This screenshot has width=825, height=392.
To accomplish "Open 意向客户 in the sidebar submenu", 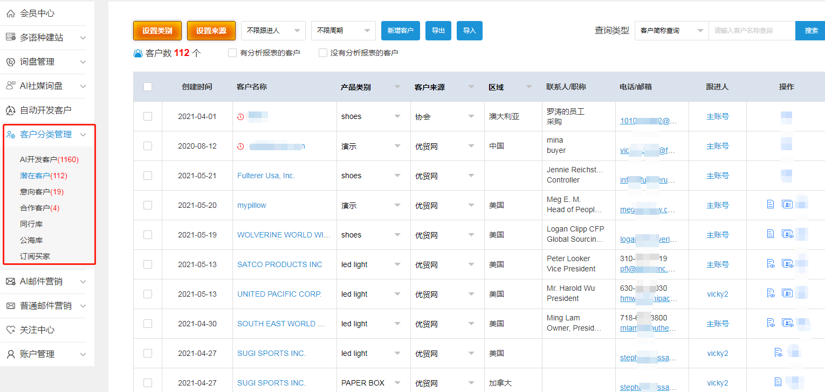I will point(42,192).
